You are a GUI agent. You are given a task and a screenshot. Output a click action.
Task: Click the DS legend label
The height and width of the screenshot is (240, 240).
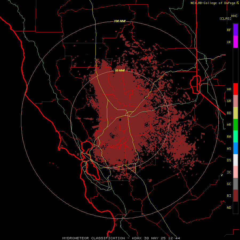[x=229, y=160]
